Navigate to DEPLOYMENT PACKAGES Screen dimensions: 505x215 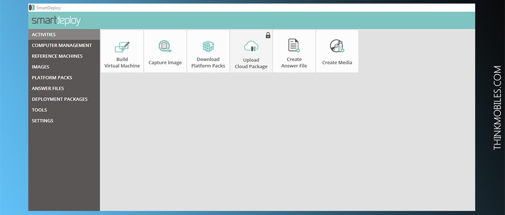64,99
